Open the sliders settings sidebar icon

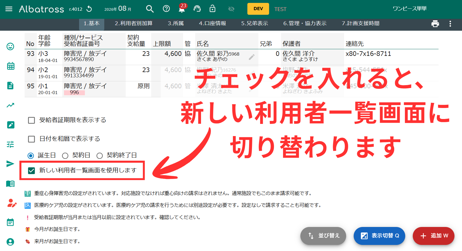[10, 144]
